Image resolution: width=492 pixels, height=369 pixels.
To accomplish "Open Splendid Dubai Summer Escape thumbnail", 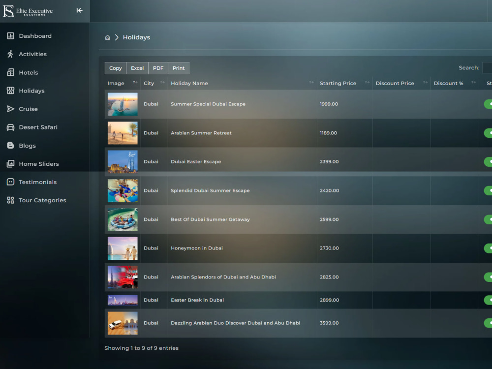I will (x=123, y=190).
